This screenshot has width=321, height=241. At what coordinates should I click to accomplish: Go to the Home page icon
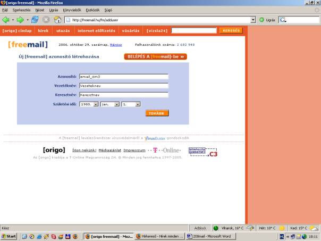click(x=57, y=20)
